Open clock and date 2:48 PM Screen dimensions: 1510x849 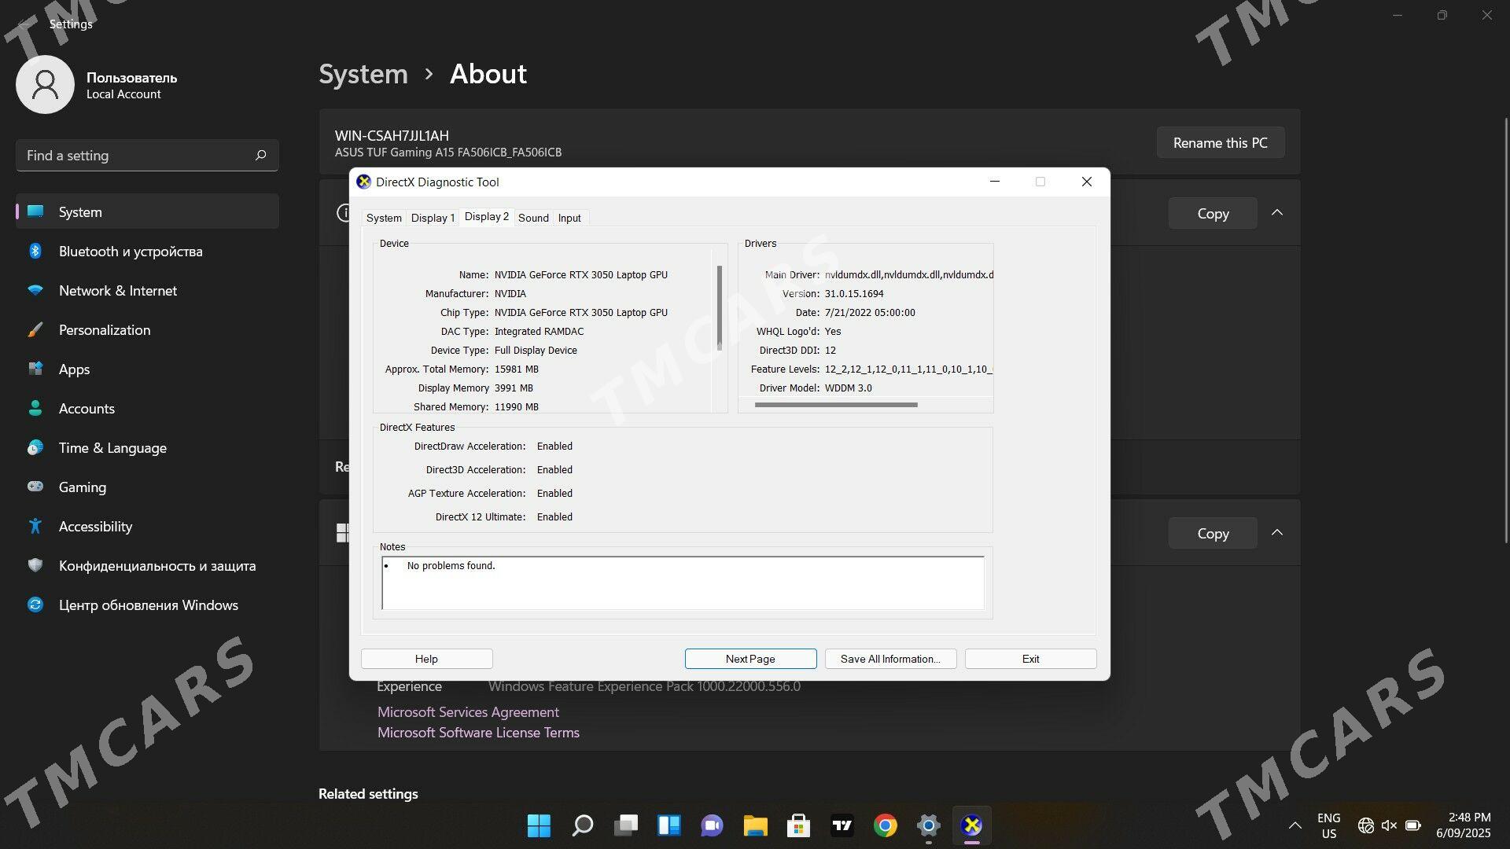point(1464,825)
